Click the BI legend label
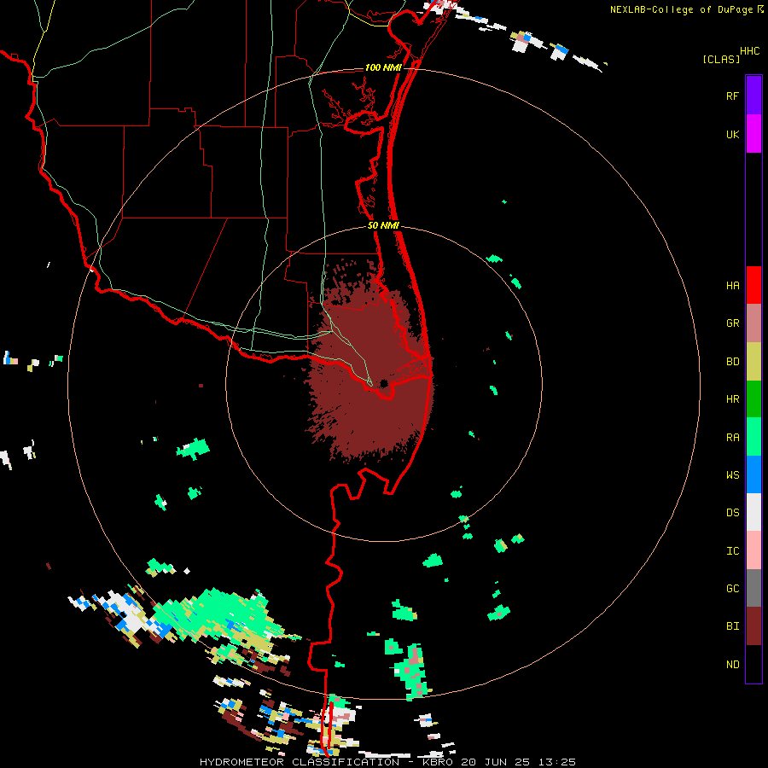 [x=732, y=626]
